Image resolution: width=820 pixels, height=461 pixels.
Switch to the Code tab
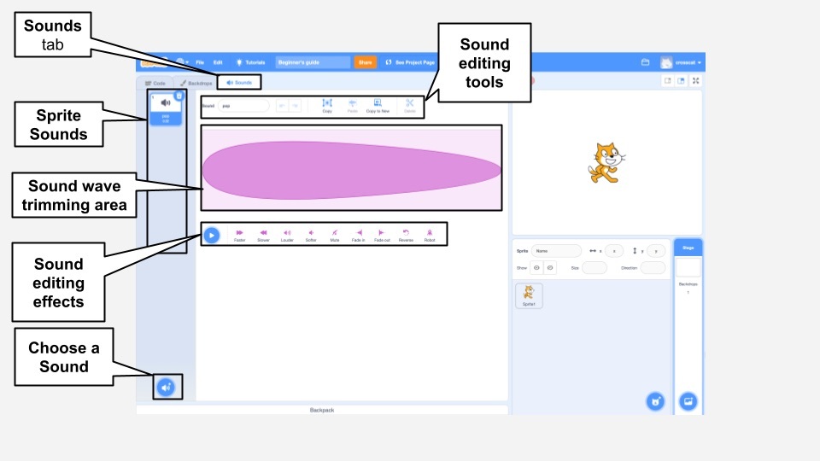pos(155,83)
